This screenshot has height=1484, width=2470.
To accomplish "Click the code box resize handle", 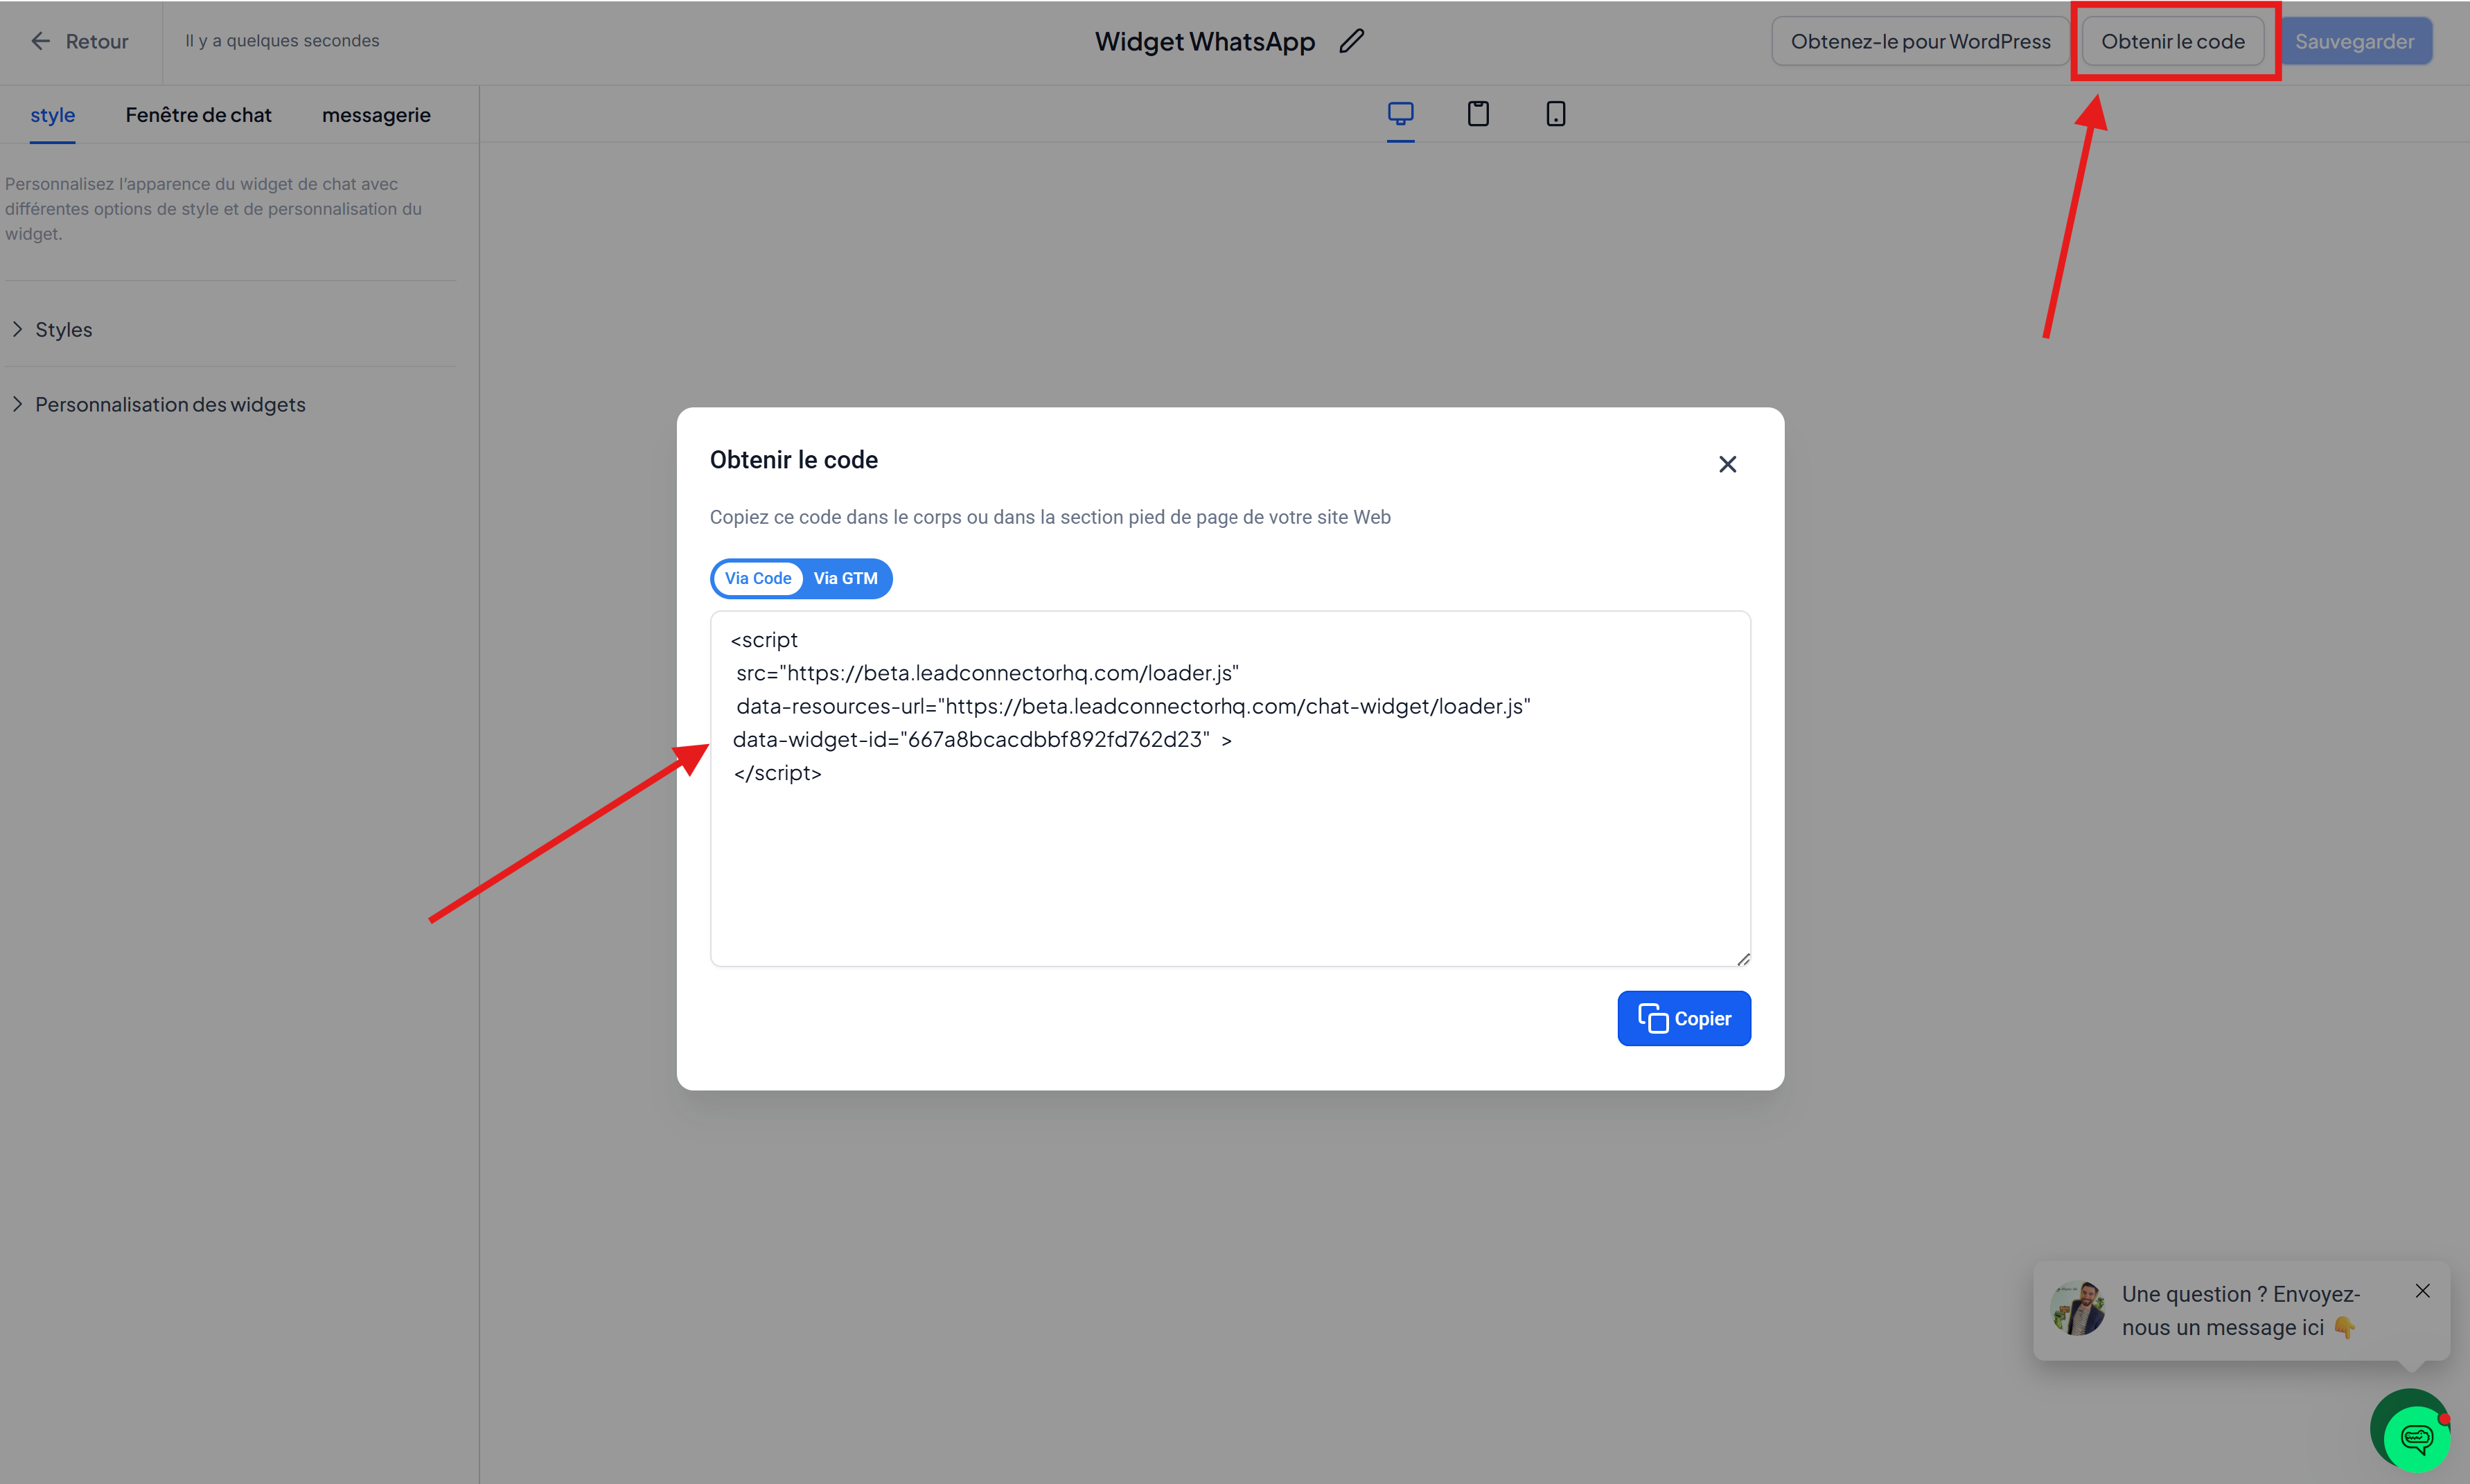I will coord(1743,959).
